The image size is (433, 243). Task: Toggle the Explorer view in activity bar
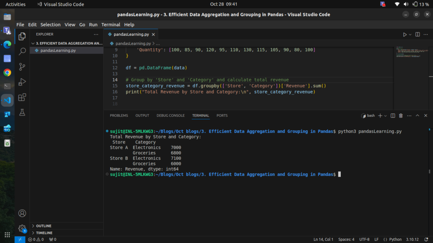click(22, 36)
